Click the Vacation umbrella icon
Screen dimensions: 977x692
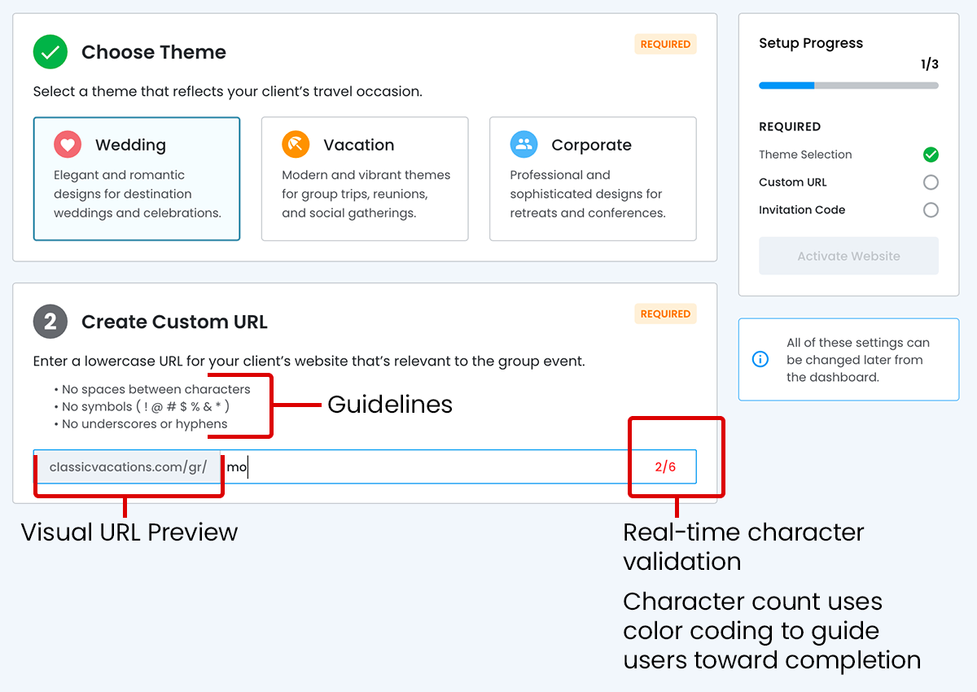[296, 145]
